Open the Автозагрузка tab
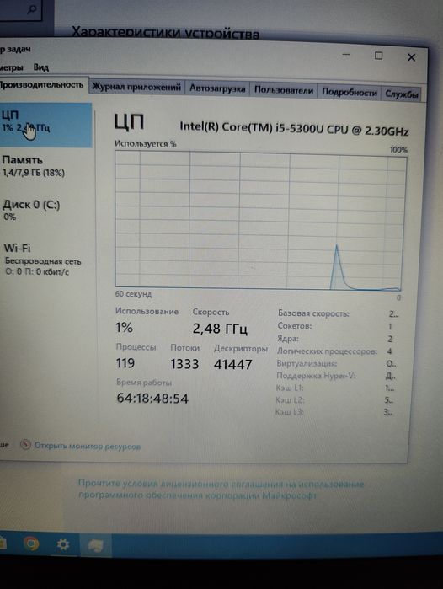Screen dimensions: 443x589 point(217,88)
